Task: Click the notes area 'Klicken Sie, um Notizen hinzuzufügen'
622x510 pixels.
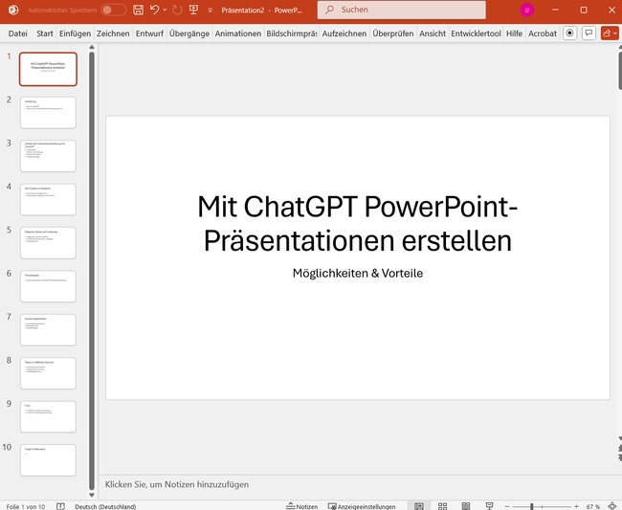Action: coord(177,484)
